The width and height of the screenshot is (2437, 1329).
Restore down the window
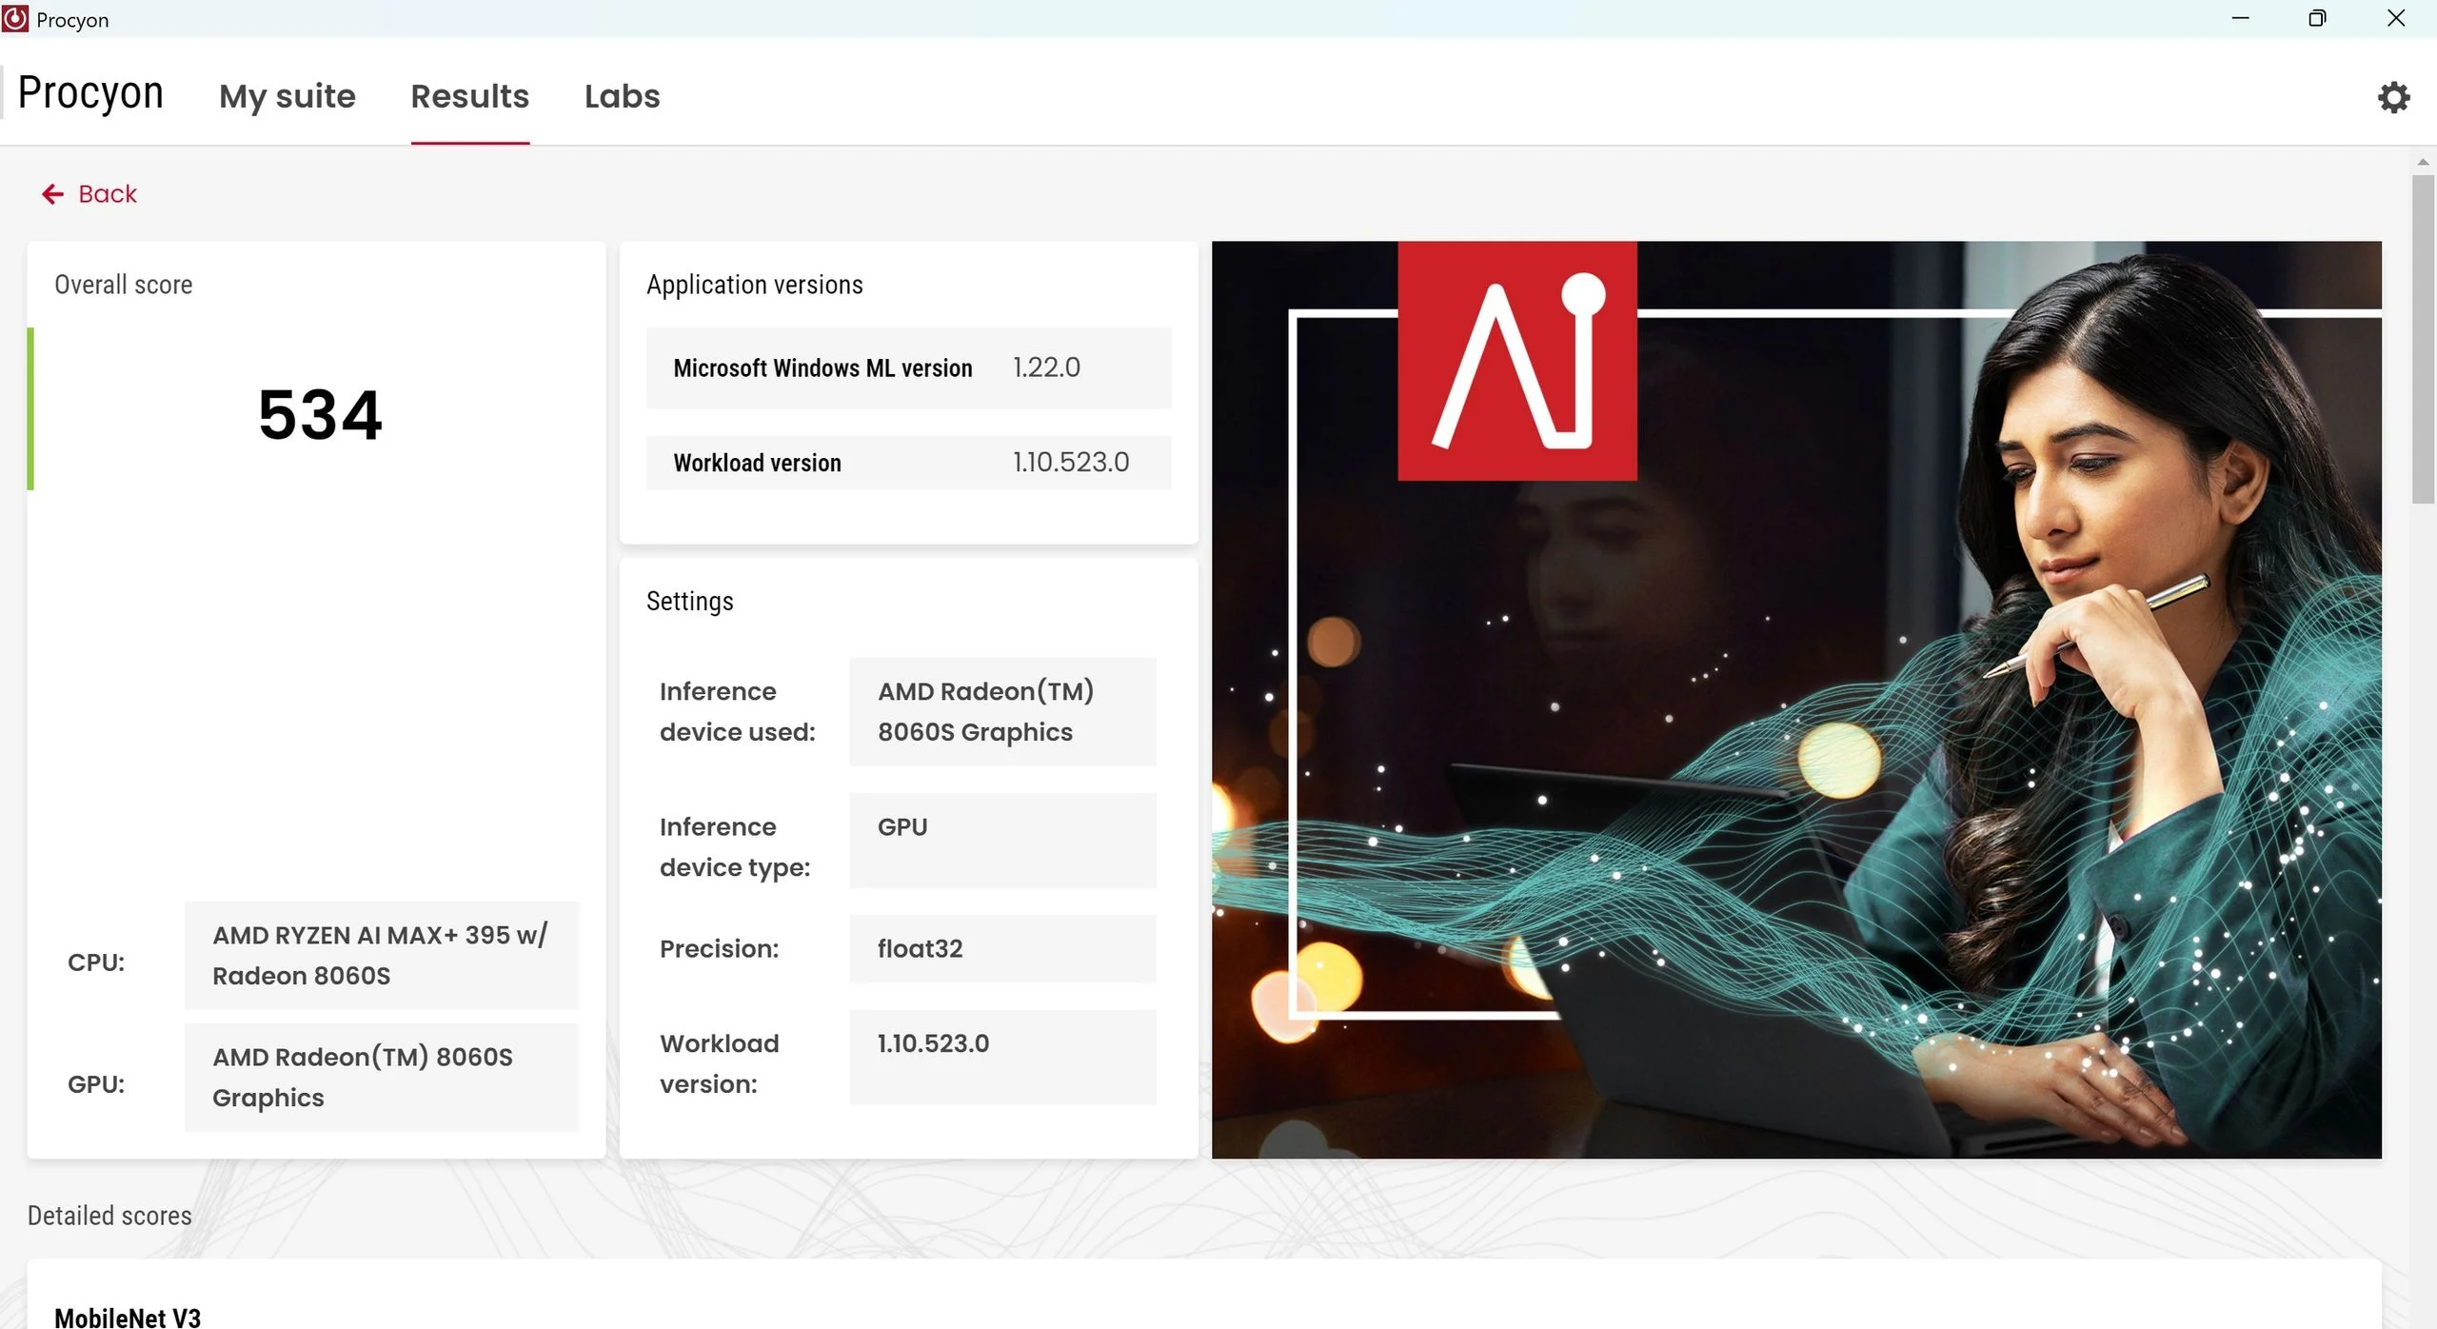pyautogui.click(x=2317, y=19)
